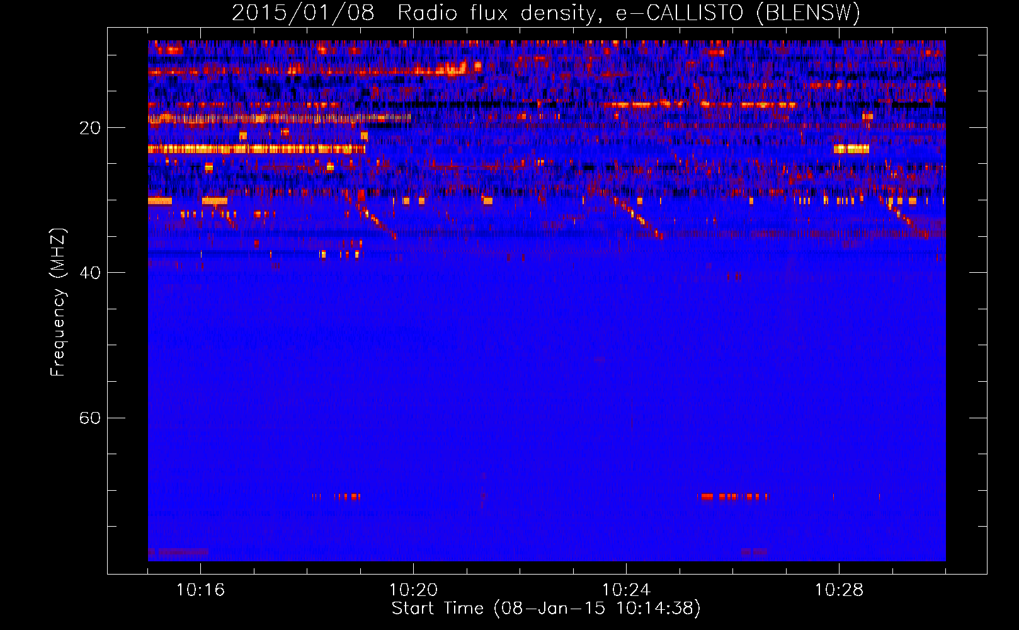
Task: Click the "Start Time (08-Jan-15 10:14:38)" x-axis label
Action: coord(546,609)
